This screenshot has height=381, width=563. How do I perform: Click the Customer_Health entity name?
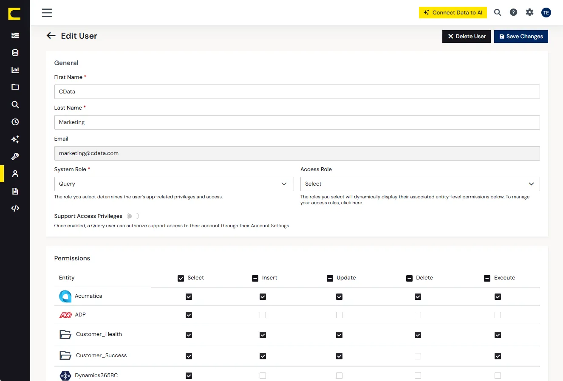pyautogui.click(x=99, y=334)
